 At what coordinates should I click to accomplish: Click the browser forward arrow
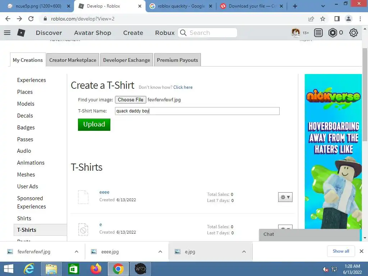(19, 19)
